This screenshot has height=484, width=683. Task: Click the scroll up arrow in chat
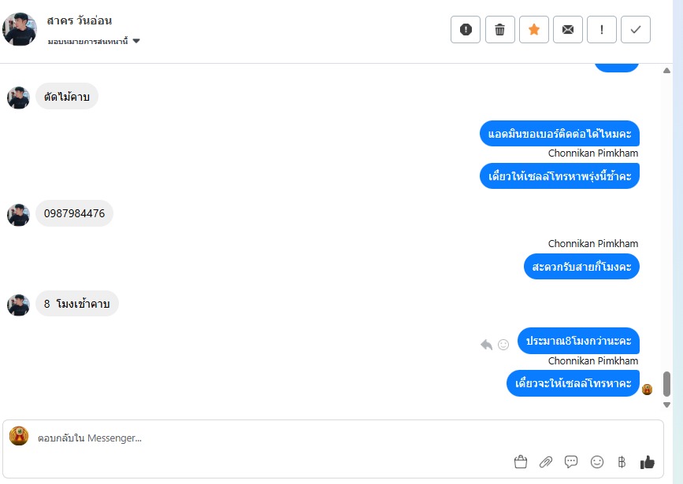tap(666, 71)
